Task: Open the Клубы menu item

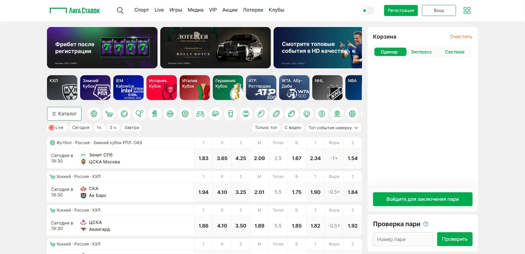Action: click(276, 10)
